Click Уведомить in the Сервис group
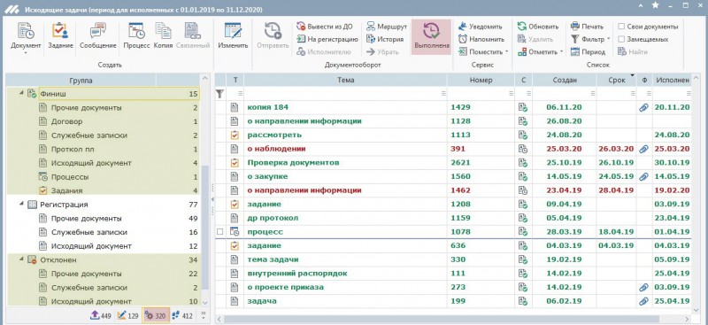 (x=480, y=27)
